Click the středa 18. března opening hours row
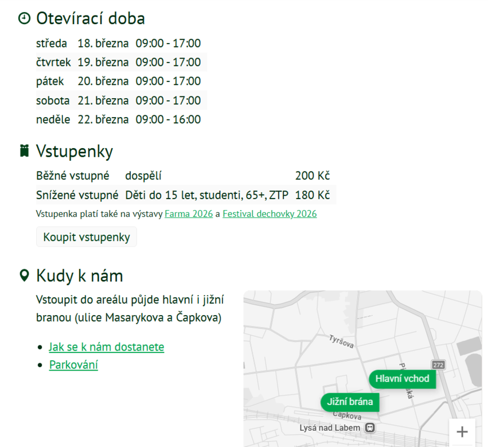 pyautogui.click(x=118, y=44)
